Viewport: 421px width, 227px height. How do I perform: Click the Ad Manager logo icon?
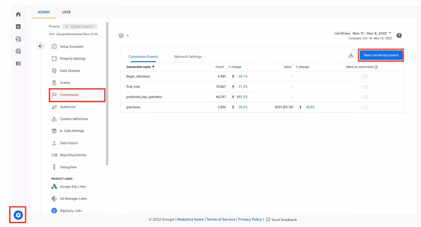(54, 199)
